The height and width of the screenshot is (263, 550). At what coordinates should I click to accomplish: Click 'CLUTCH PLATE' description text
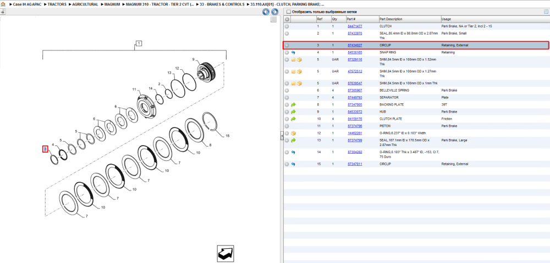(391, 119)
